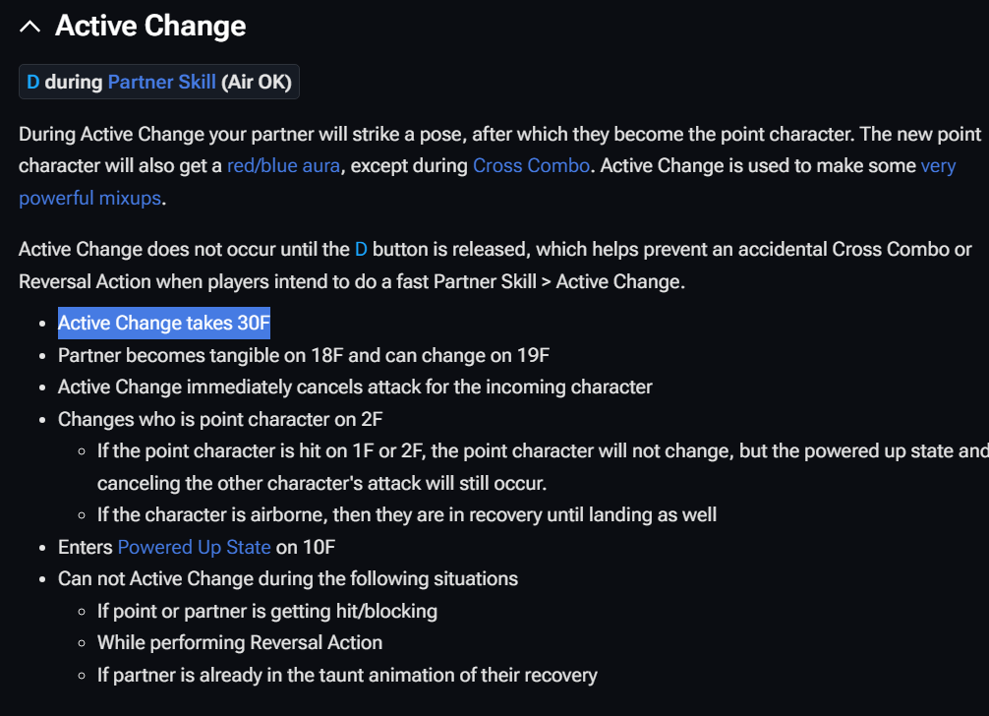The image size is (989, 716).
Task: Click the 'While performing Reversal Action' sub-bullet
Action: (239, 642)
